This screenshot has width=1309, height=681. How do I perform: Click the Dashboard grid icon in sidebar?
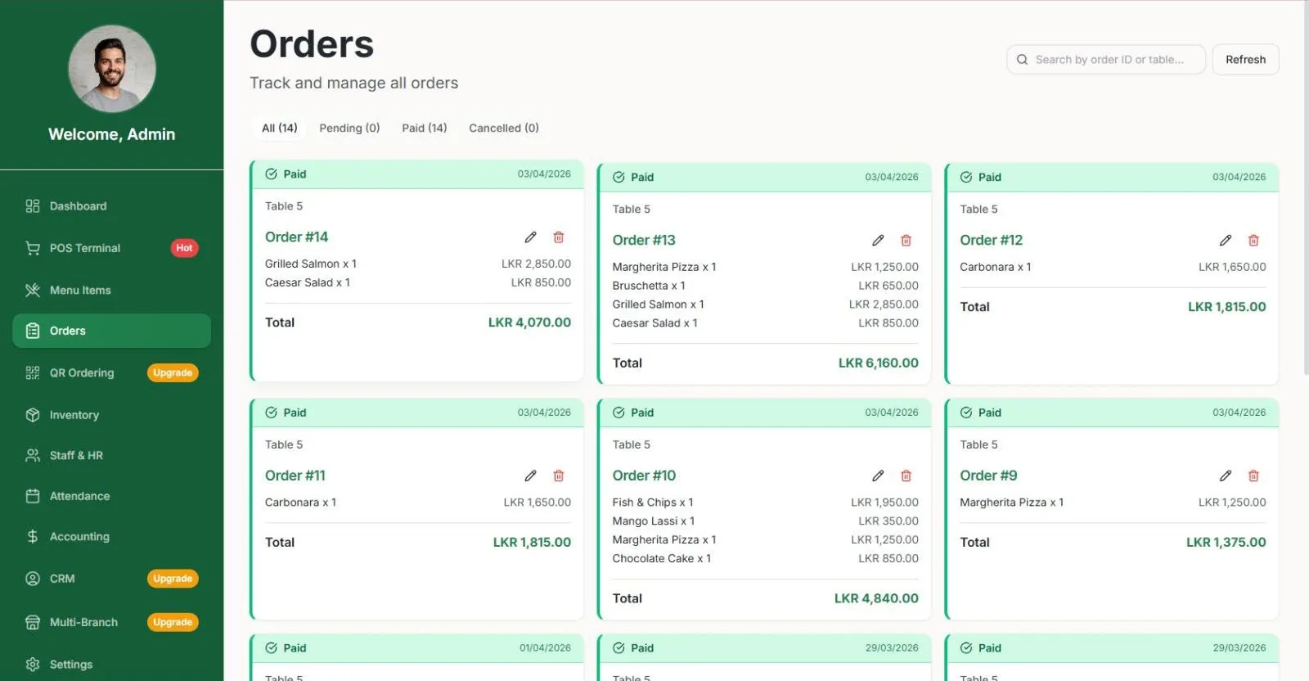click(33, 206)
